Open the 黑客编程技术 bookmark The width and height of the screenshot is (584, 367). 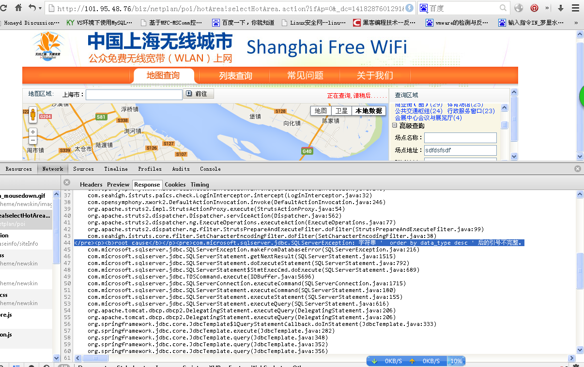(384, 23)
